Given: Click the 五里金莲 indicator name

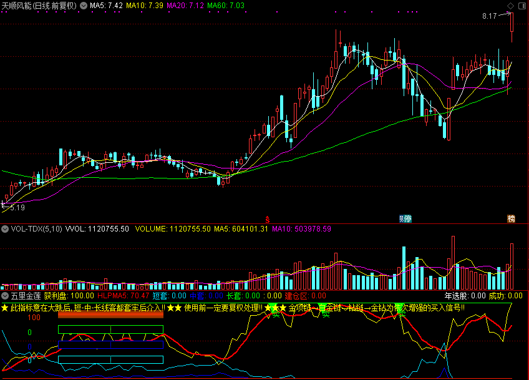Looking at the screenshot, I should (x=25, y=296).
